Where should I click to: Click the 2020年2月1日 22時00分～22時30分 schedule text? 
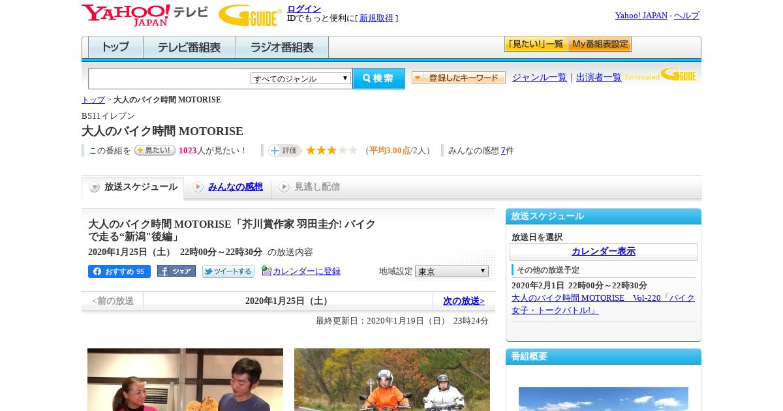579,286
